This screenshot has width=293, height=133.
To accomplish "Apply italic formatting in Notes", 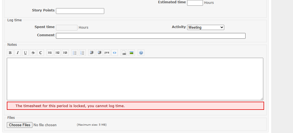I will click(x=18, y=53).
